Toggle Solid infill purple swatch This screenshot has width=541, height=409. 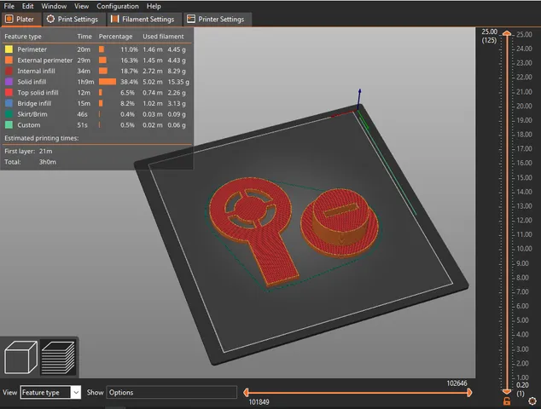[x=9, y=82]
